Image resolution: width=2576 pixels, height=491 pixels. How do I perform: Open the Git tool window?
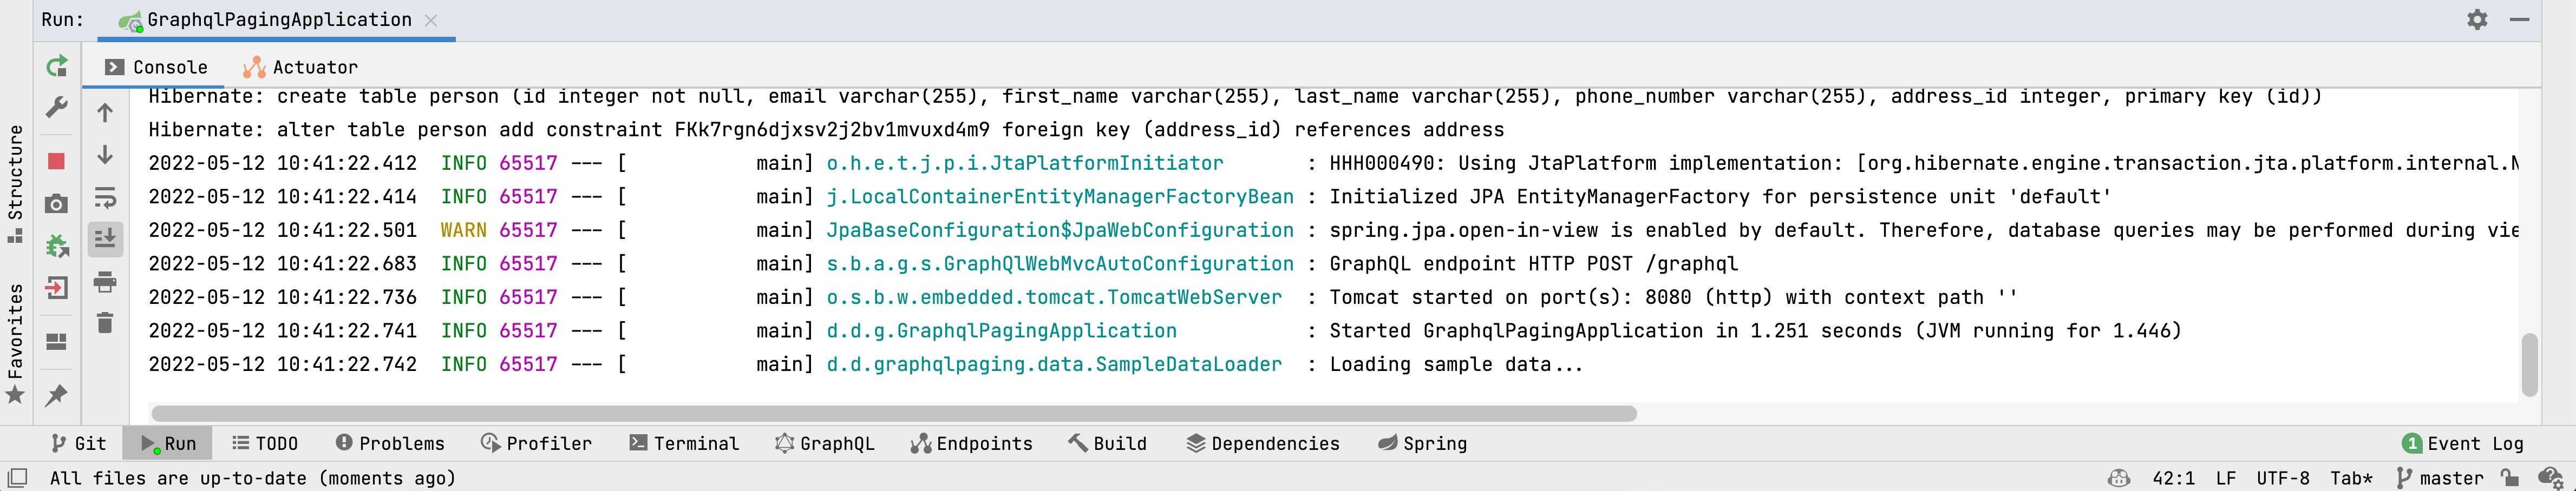click(x=79, y=443)
